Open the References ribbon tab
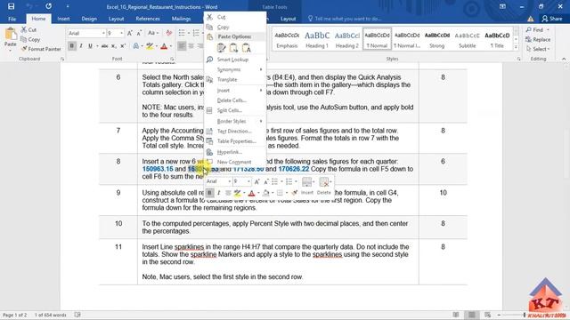Image resolution: width=570 pixels, height=320 pixels. tap(148, 19)
